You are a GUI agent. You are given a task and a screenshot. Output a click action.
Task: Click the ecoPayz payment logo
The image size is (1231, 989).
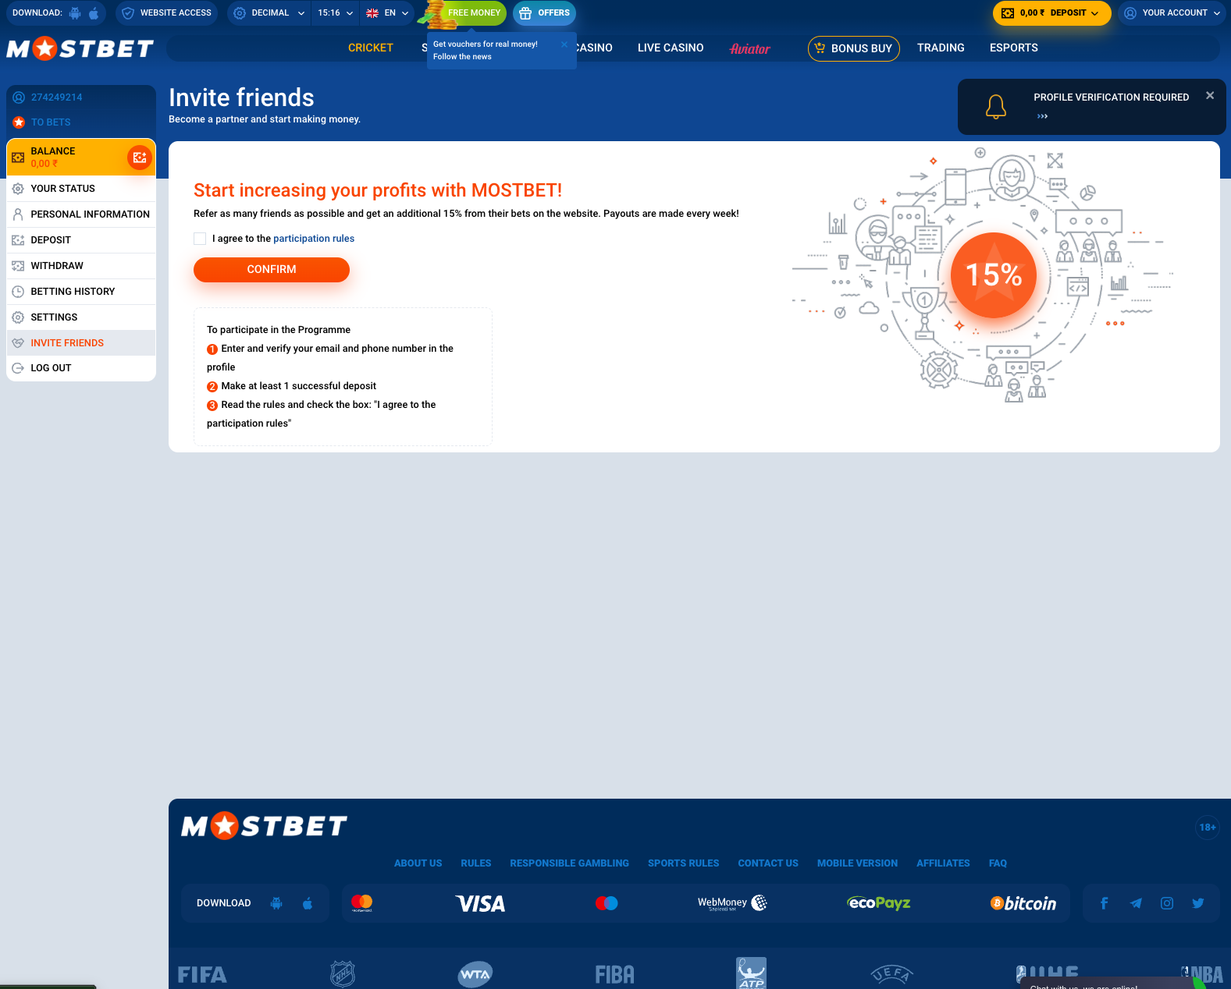click(879, 903)
